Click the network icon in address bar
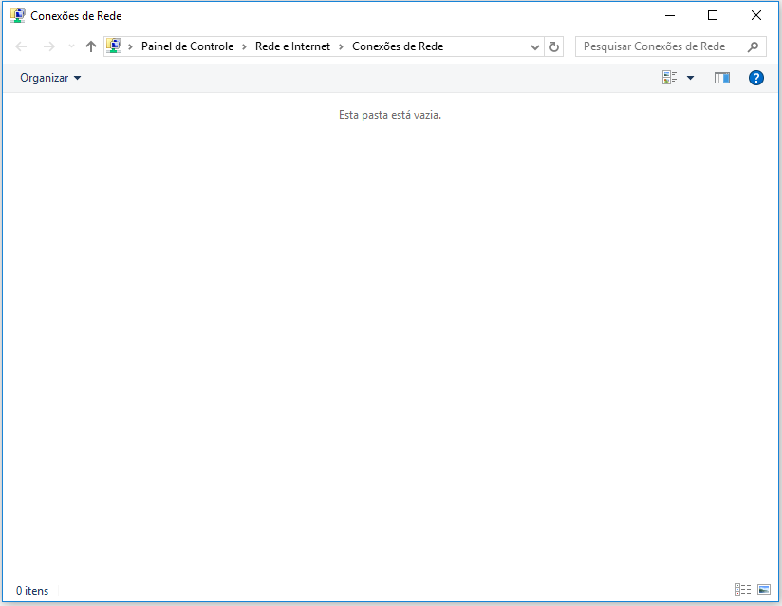 (114, 46)
